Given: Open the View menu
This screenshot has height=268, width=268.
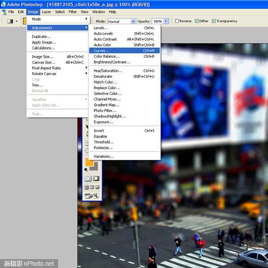Looking at the screenshot, I should [84, 12].
